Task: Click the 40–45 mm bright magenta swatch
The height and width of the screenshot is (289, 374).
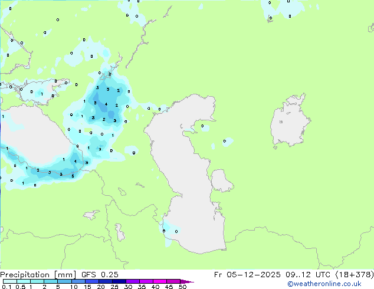Action: [x=160, y=281]
